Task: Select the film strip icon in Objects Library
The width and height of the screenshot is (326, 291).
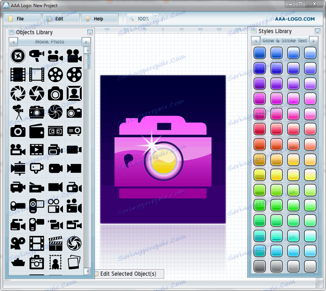Action: click(x=18, y=75)
